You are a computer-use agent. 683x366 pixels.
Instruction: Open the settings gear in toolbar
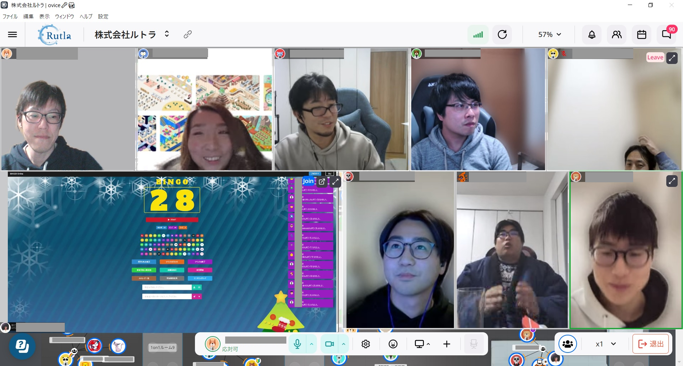point(366,344)
